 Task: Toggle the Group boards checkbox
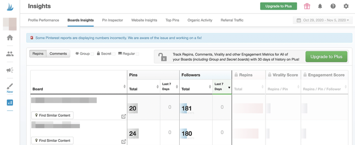(x=92, y=54)
